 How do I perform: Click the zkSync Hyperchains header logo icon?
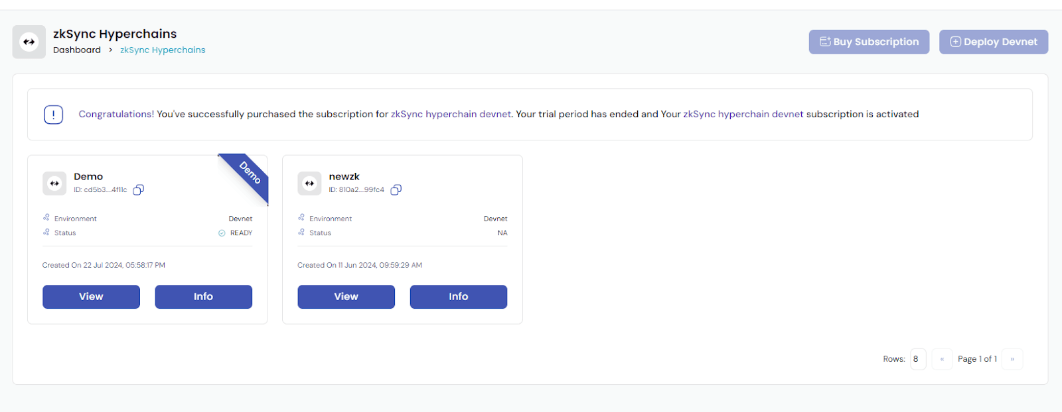point(29,42)
